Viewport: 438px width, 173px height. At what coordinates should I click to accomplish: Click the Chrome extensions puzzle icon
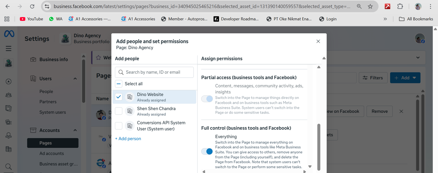click(x=400, y=6)
